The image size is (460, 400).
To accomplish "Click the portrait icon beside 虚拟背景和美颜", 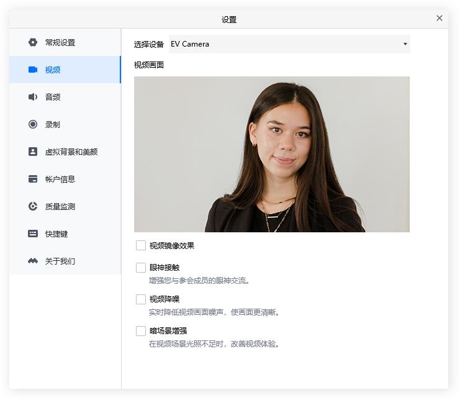I will point(33,152).
